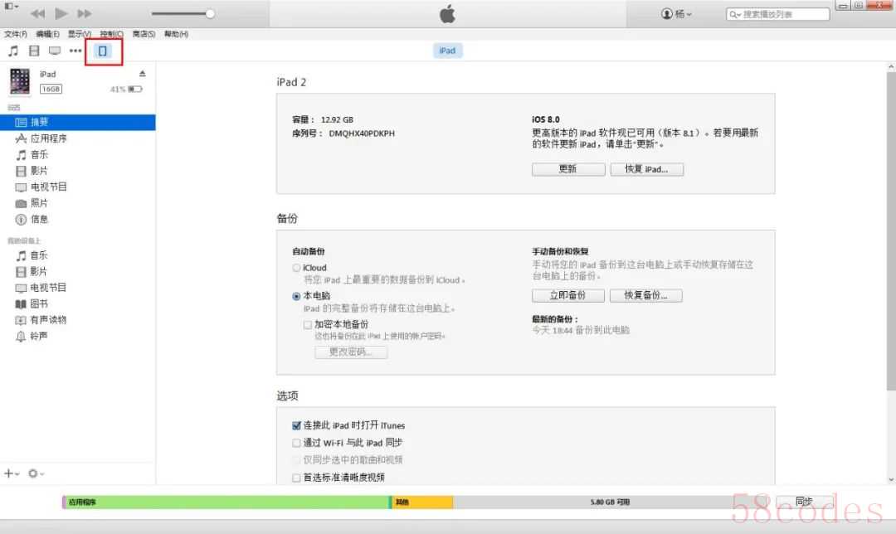Viewport: 896px width, 534px height.
Task: Switch to the Music library icon
Action: pyautogui.click(x=13, y=51)
